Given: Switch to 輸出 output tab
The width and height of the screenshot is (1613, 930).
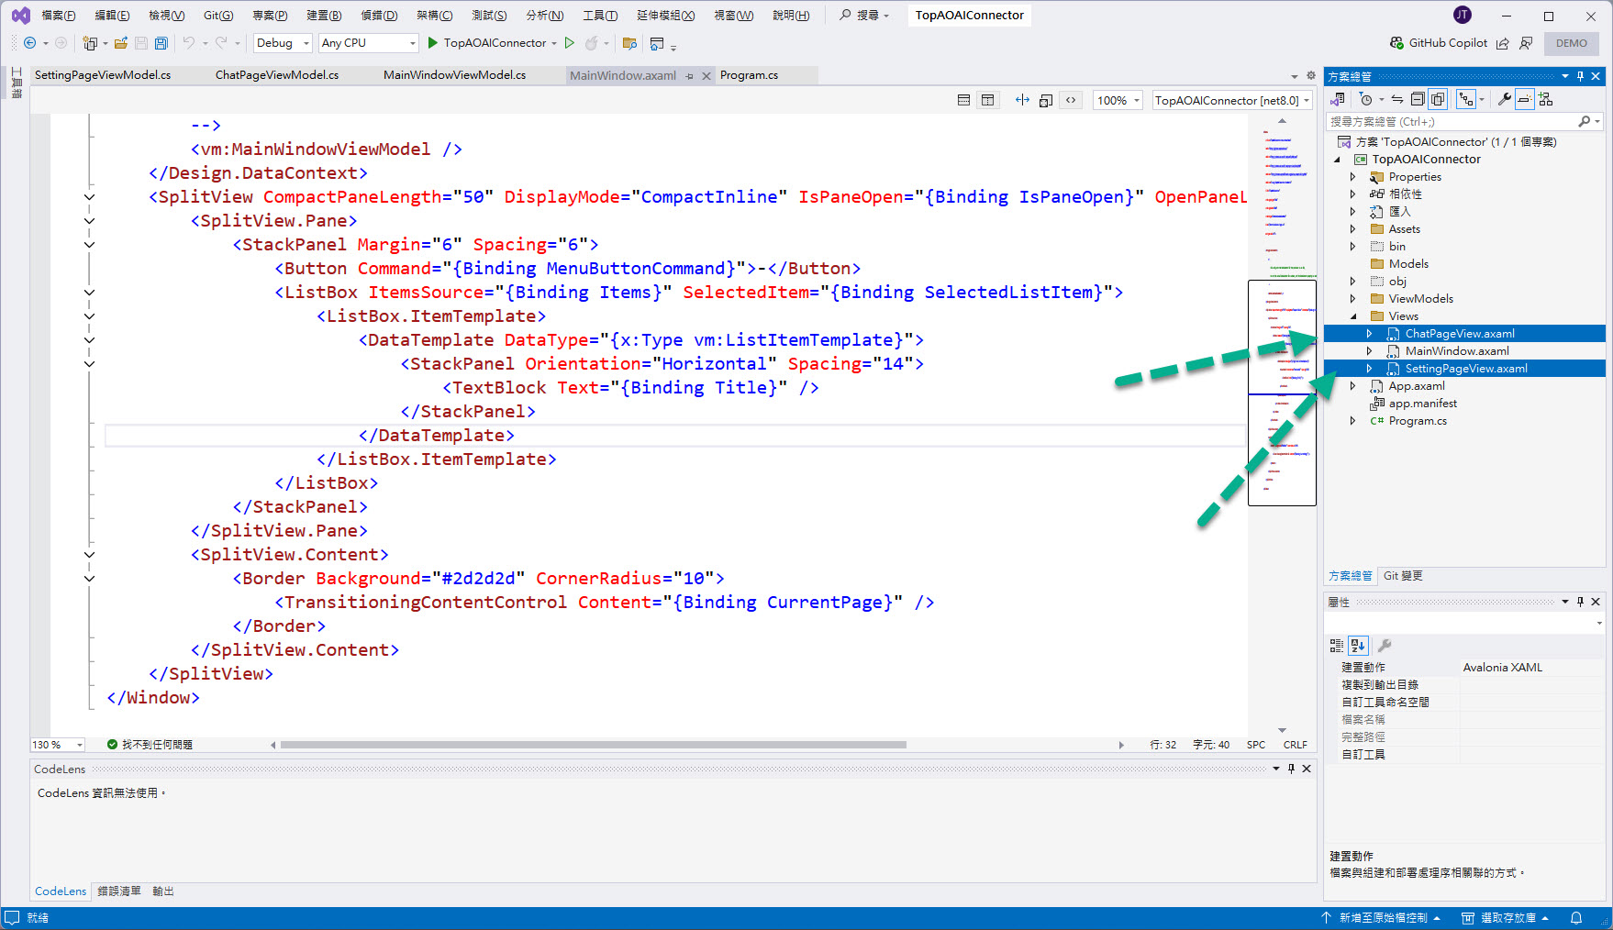Looking at the screenshot, I should tap(163, 891).
